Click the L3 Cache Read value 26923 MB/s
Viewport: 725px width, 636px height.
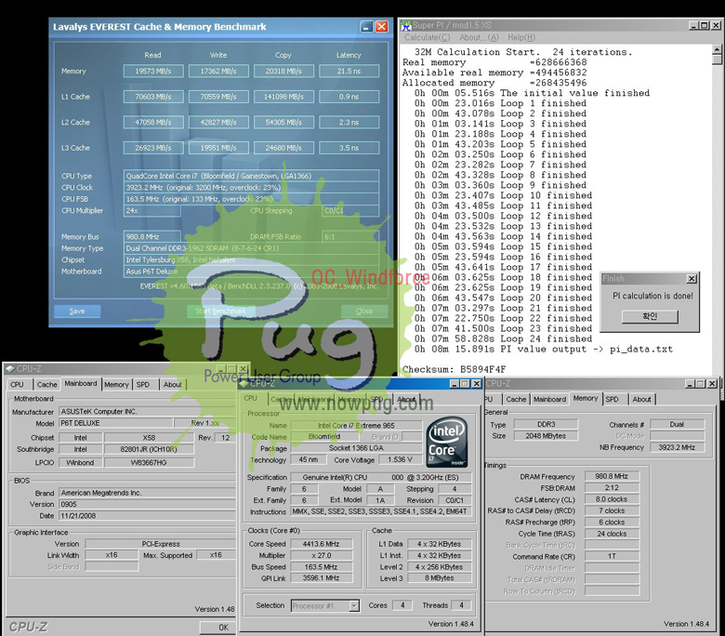tap(153, 148)
